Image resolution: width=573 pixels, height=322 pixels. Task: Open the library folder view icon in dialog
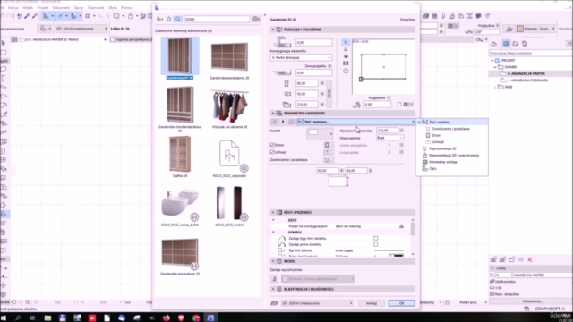click(x=159, y=19)
